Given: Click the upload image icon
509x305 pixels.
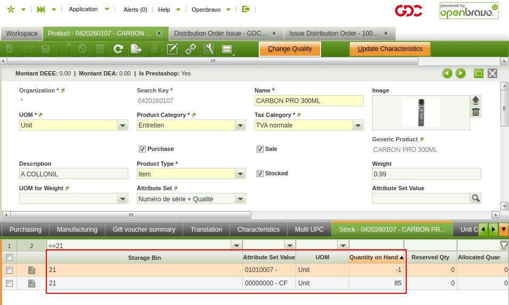Looking at the screenshot, I should 475,100.
